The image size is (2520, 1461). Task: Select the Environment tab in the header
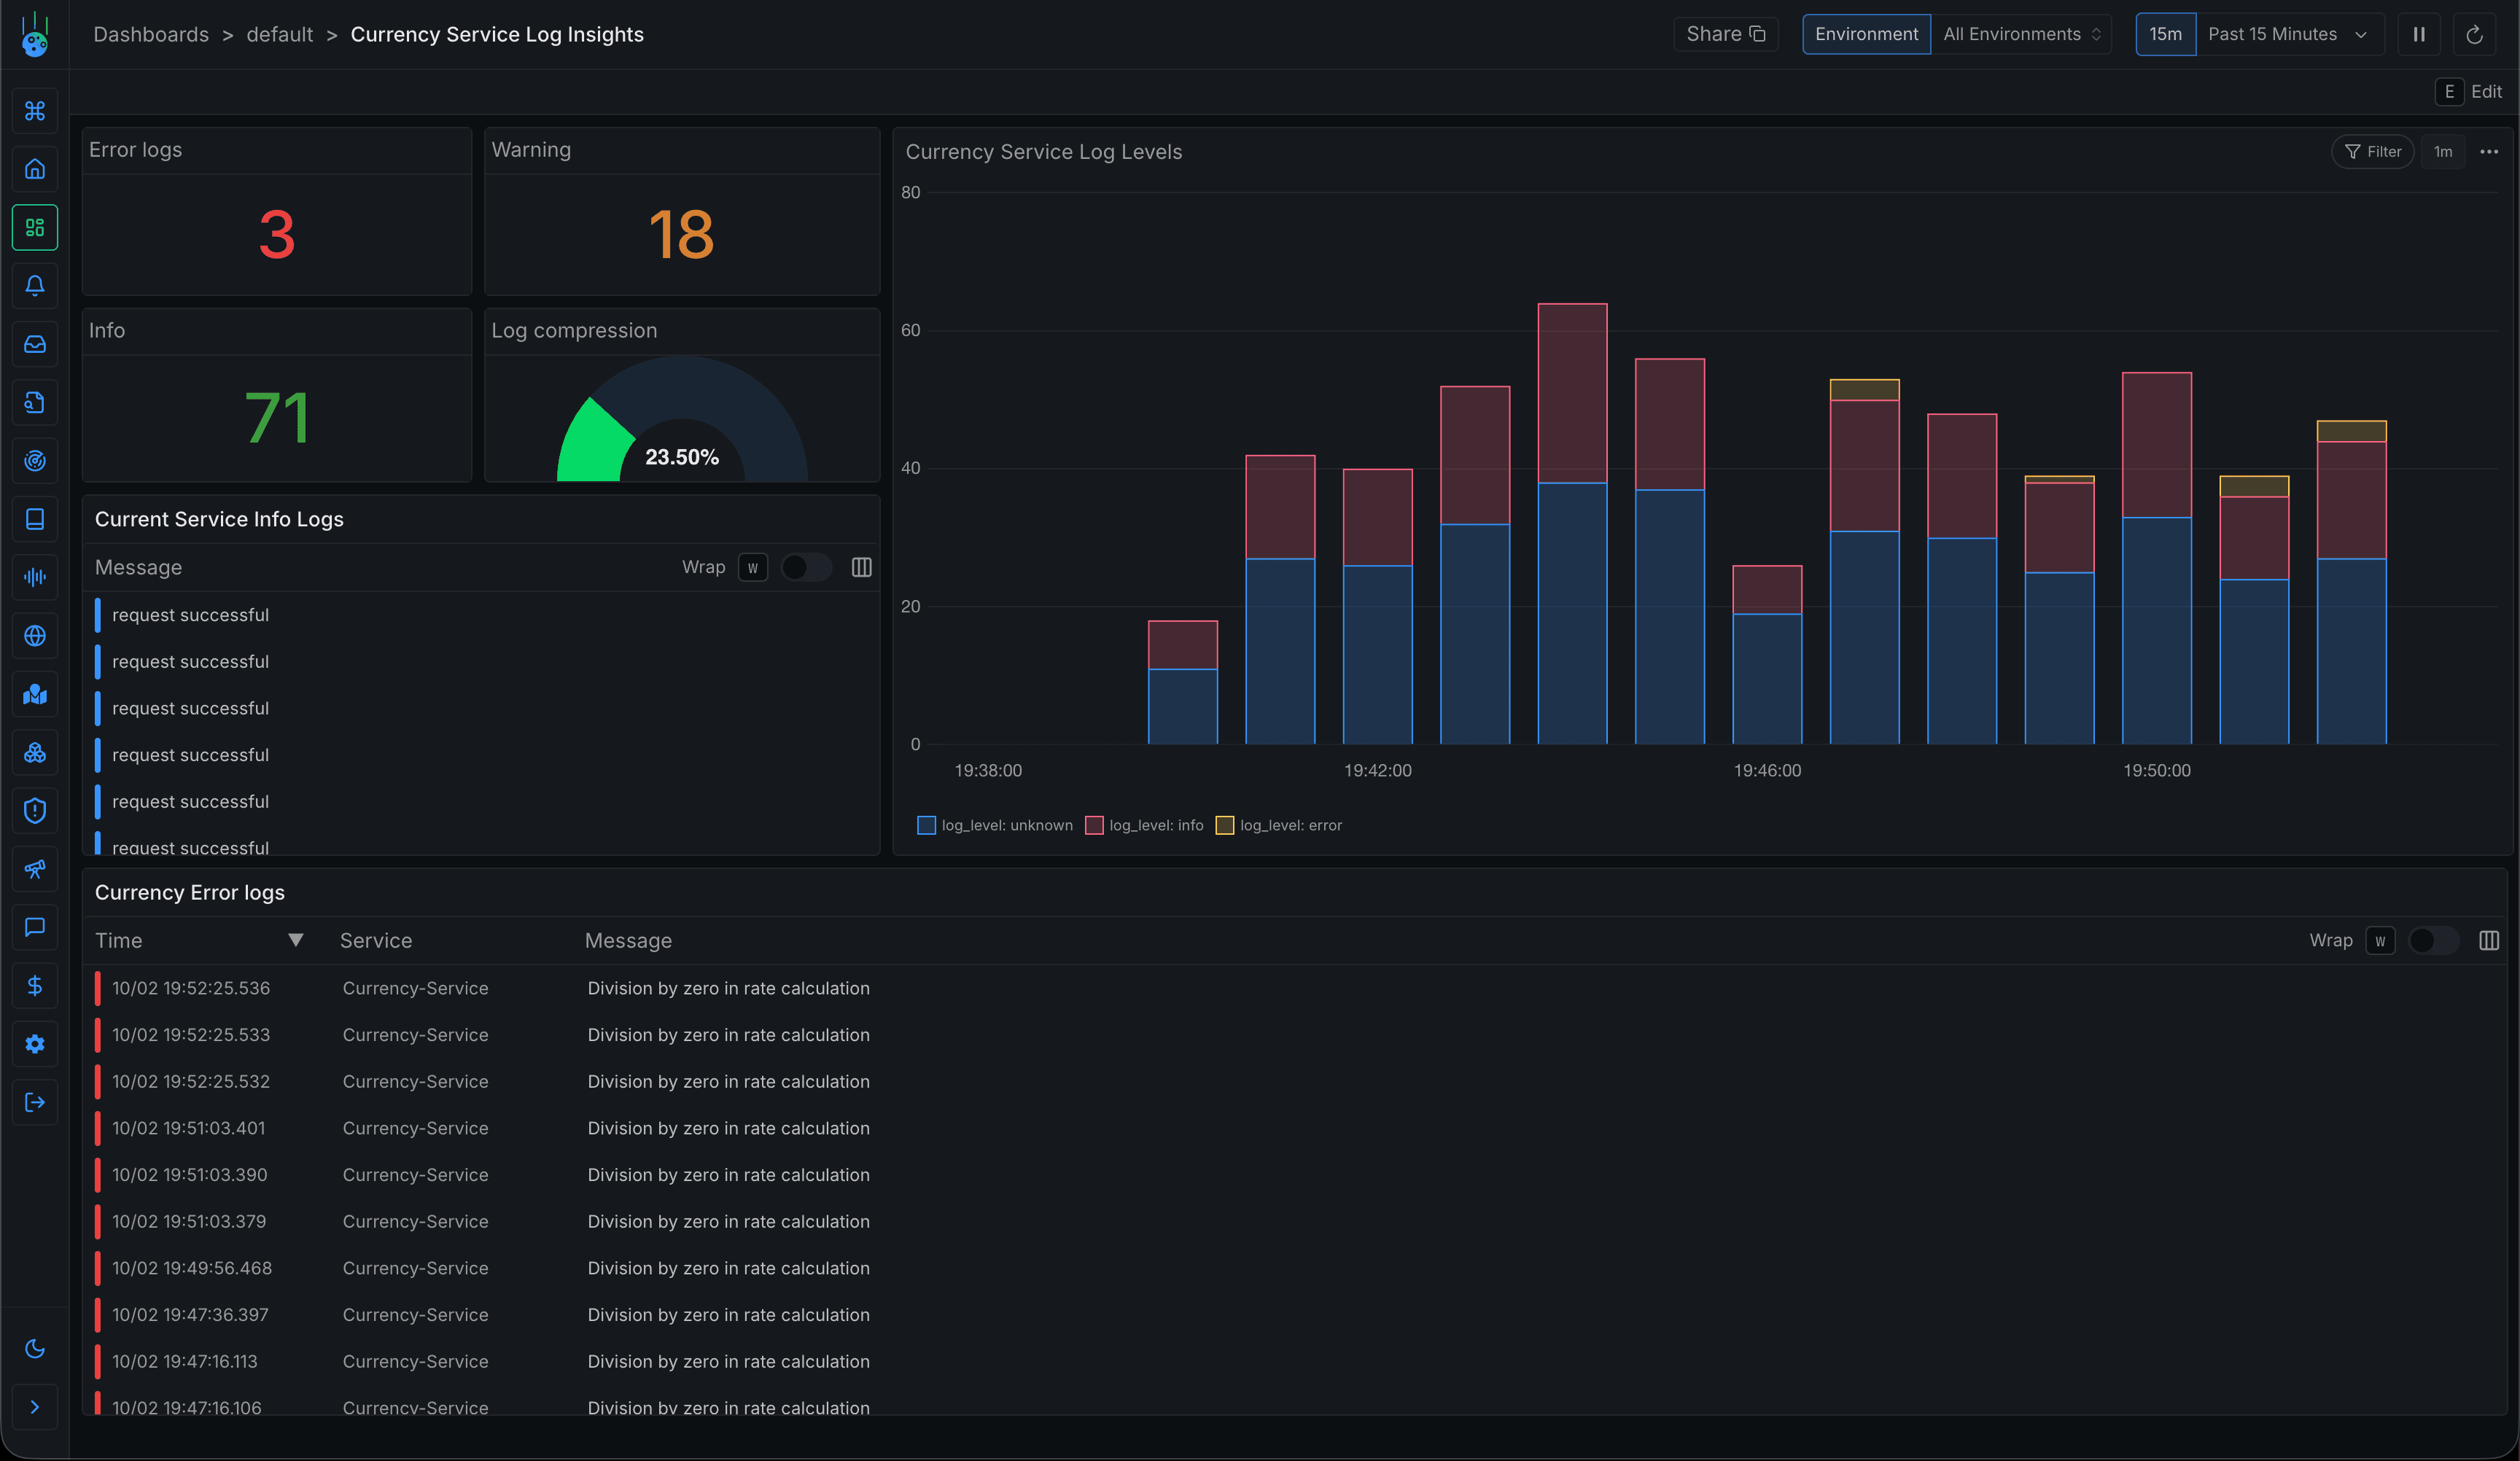pyautogui.click(x=1867, y=33)
